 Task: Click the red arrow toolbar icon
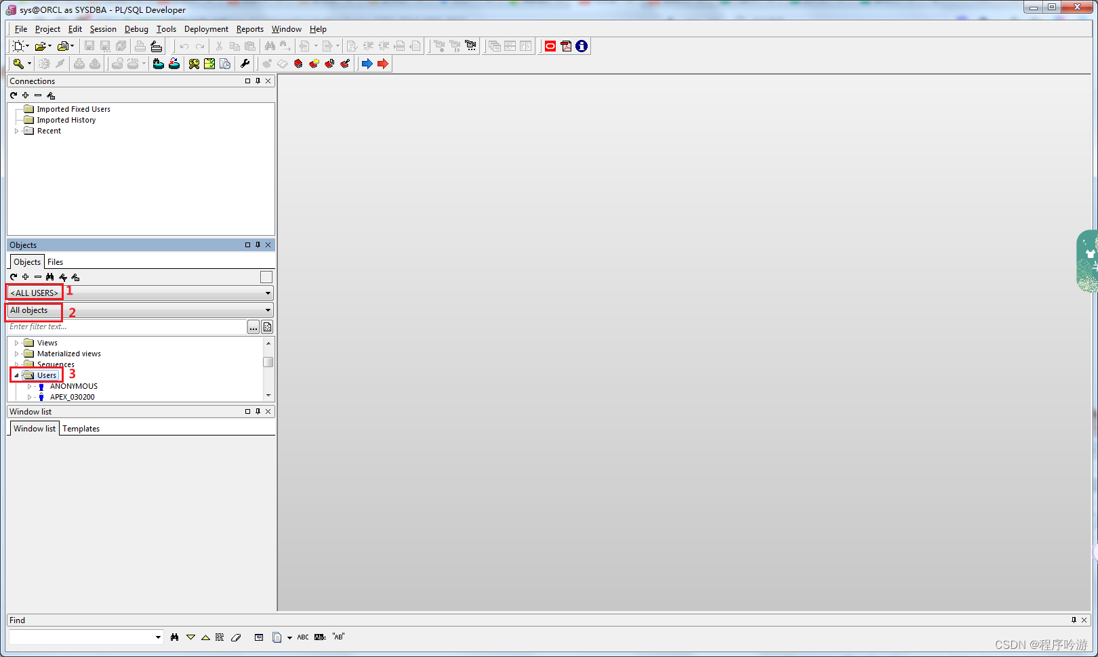coord(383,64)
